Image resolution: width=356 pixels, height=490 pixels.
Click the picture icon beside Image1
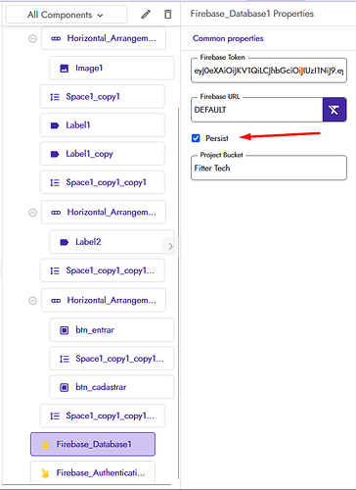coord(65,69)
